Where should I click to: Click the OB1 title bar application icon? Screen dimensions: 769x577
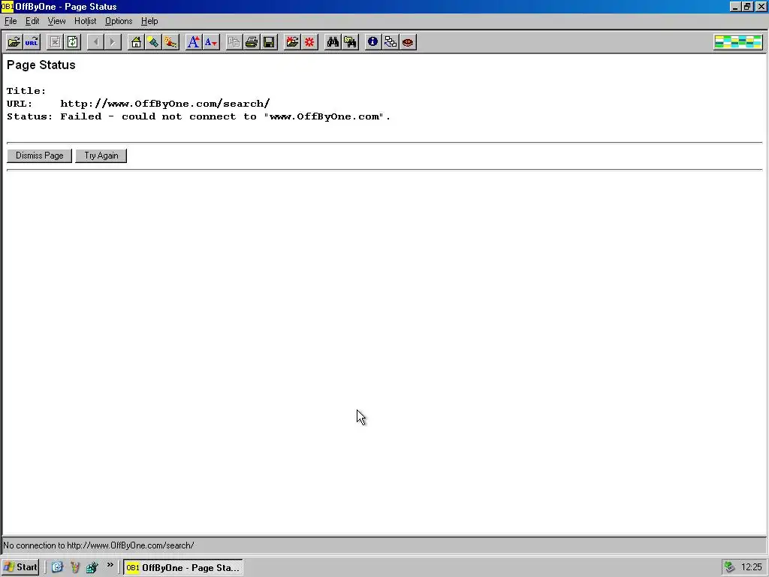tap(8, 6)
